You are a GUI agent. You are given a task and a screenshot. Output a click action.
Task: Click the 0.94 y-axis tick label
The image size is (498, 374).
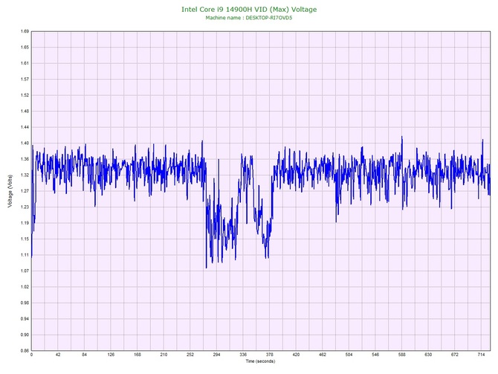[x=25, y=319]
